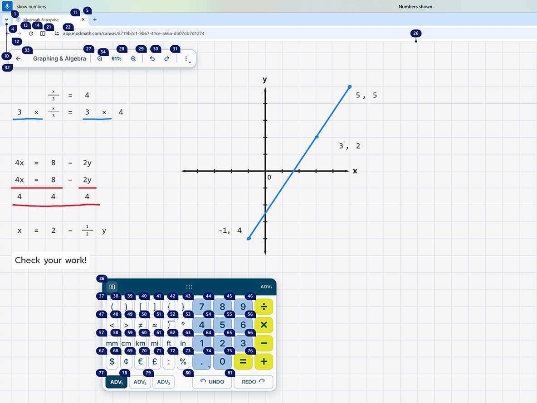Toggle the keypad panel layout icon
The image size is (537, 403).
[112, 287]
